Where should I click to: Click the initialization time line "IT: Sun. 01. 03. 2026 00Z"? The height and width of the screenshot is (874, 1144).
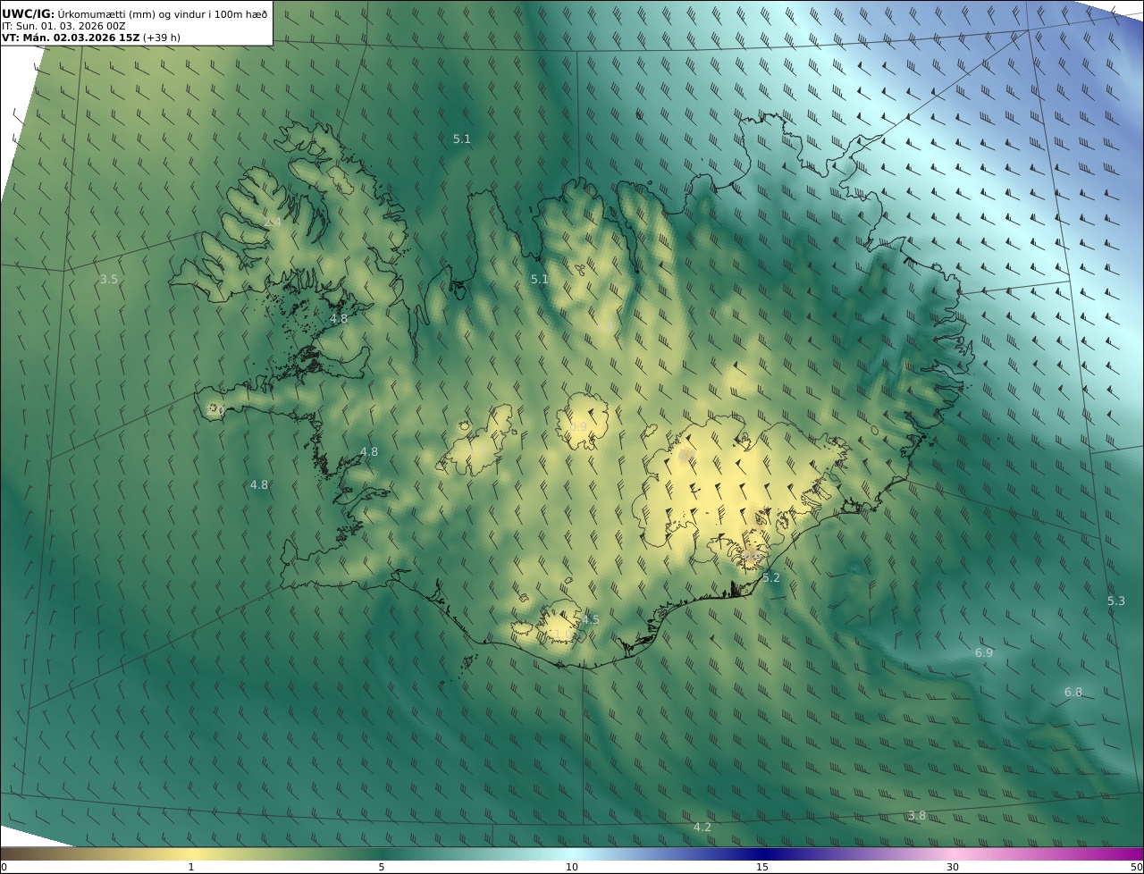pyautogui.click(x=63, y=26)
